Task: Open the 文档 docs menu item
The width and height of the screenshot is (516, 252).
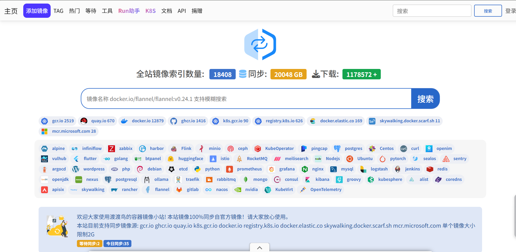Action: [x=167, y=11]
